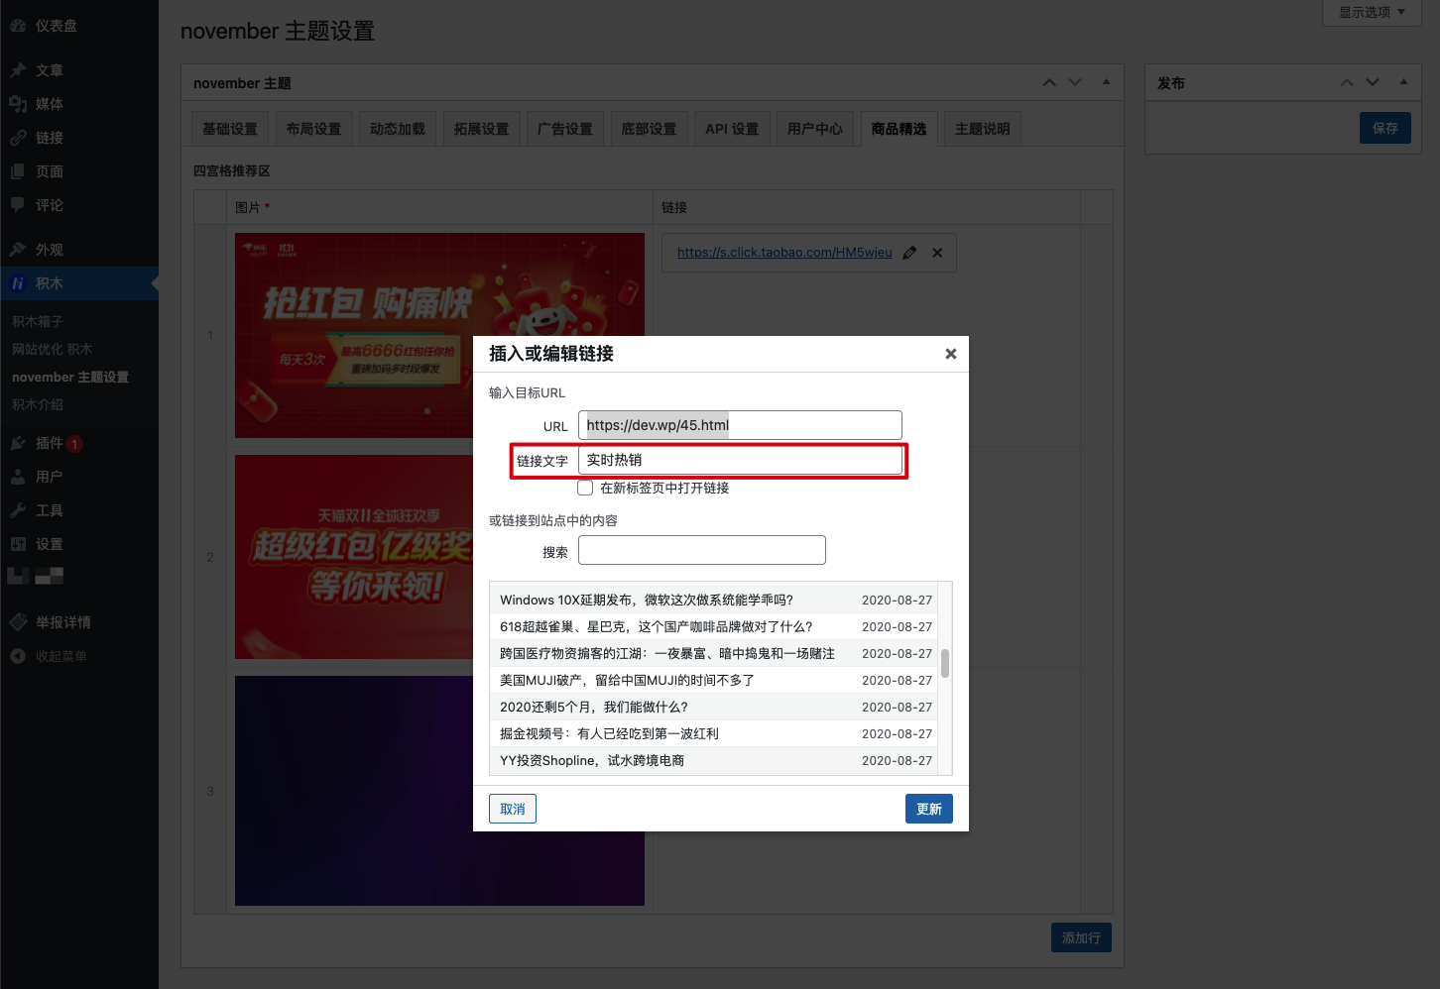
Task: Select result '跨国医疗物资掮客的江湖'
Action: 713,653
